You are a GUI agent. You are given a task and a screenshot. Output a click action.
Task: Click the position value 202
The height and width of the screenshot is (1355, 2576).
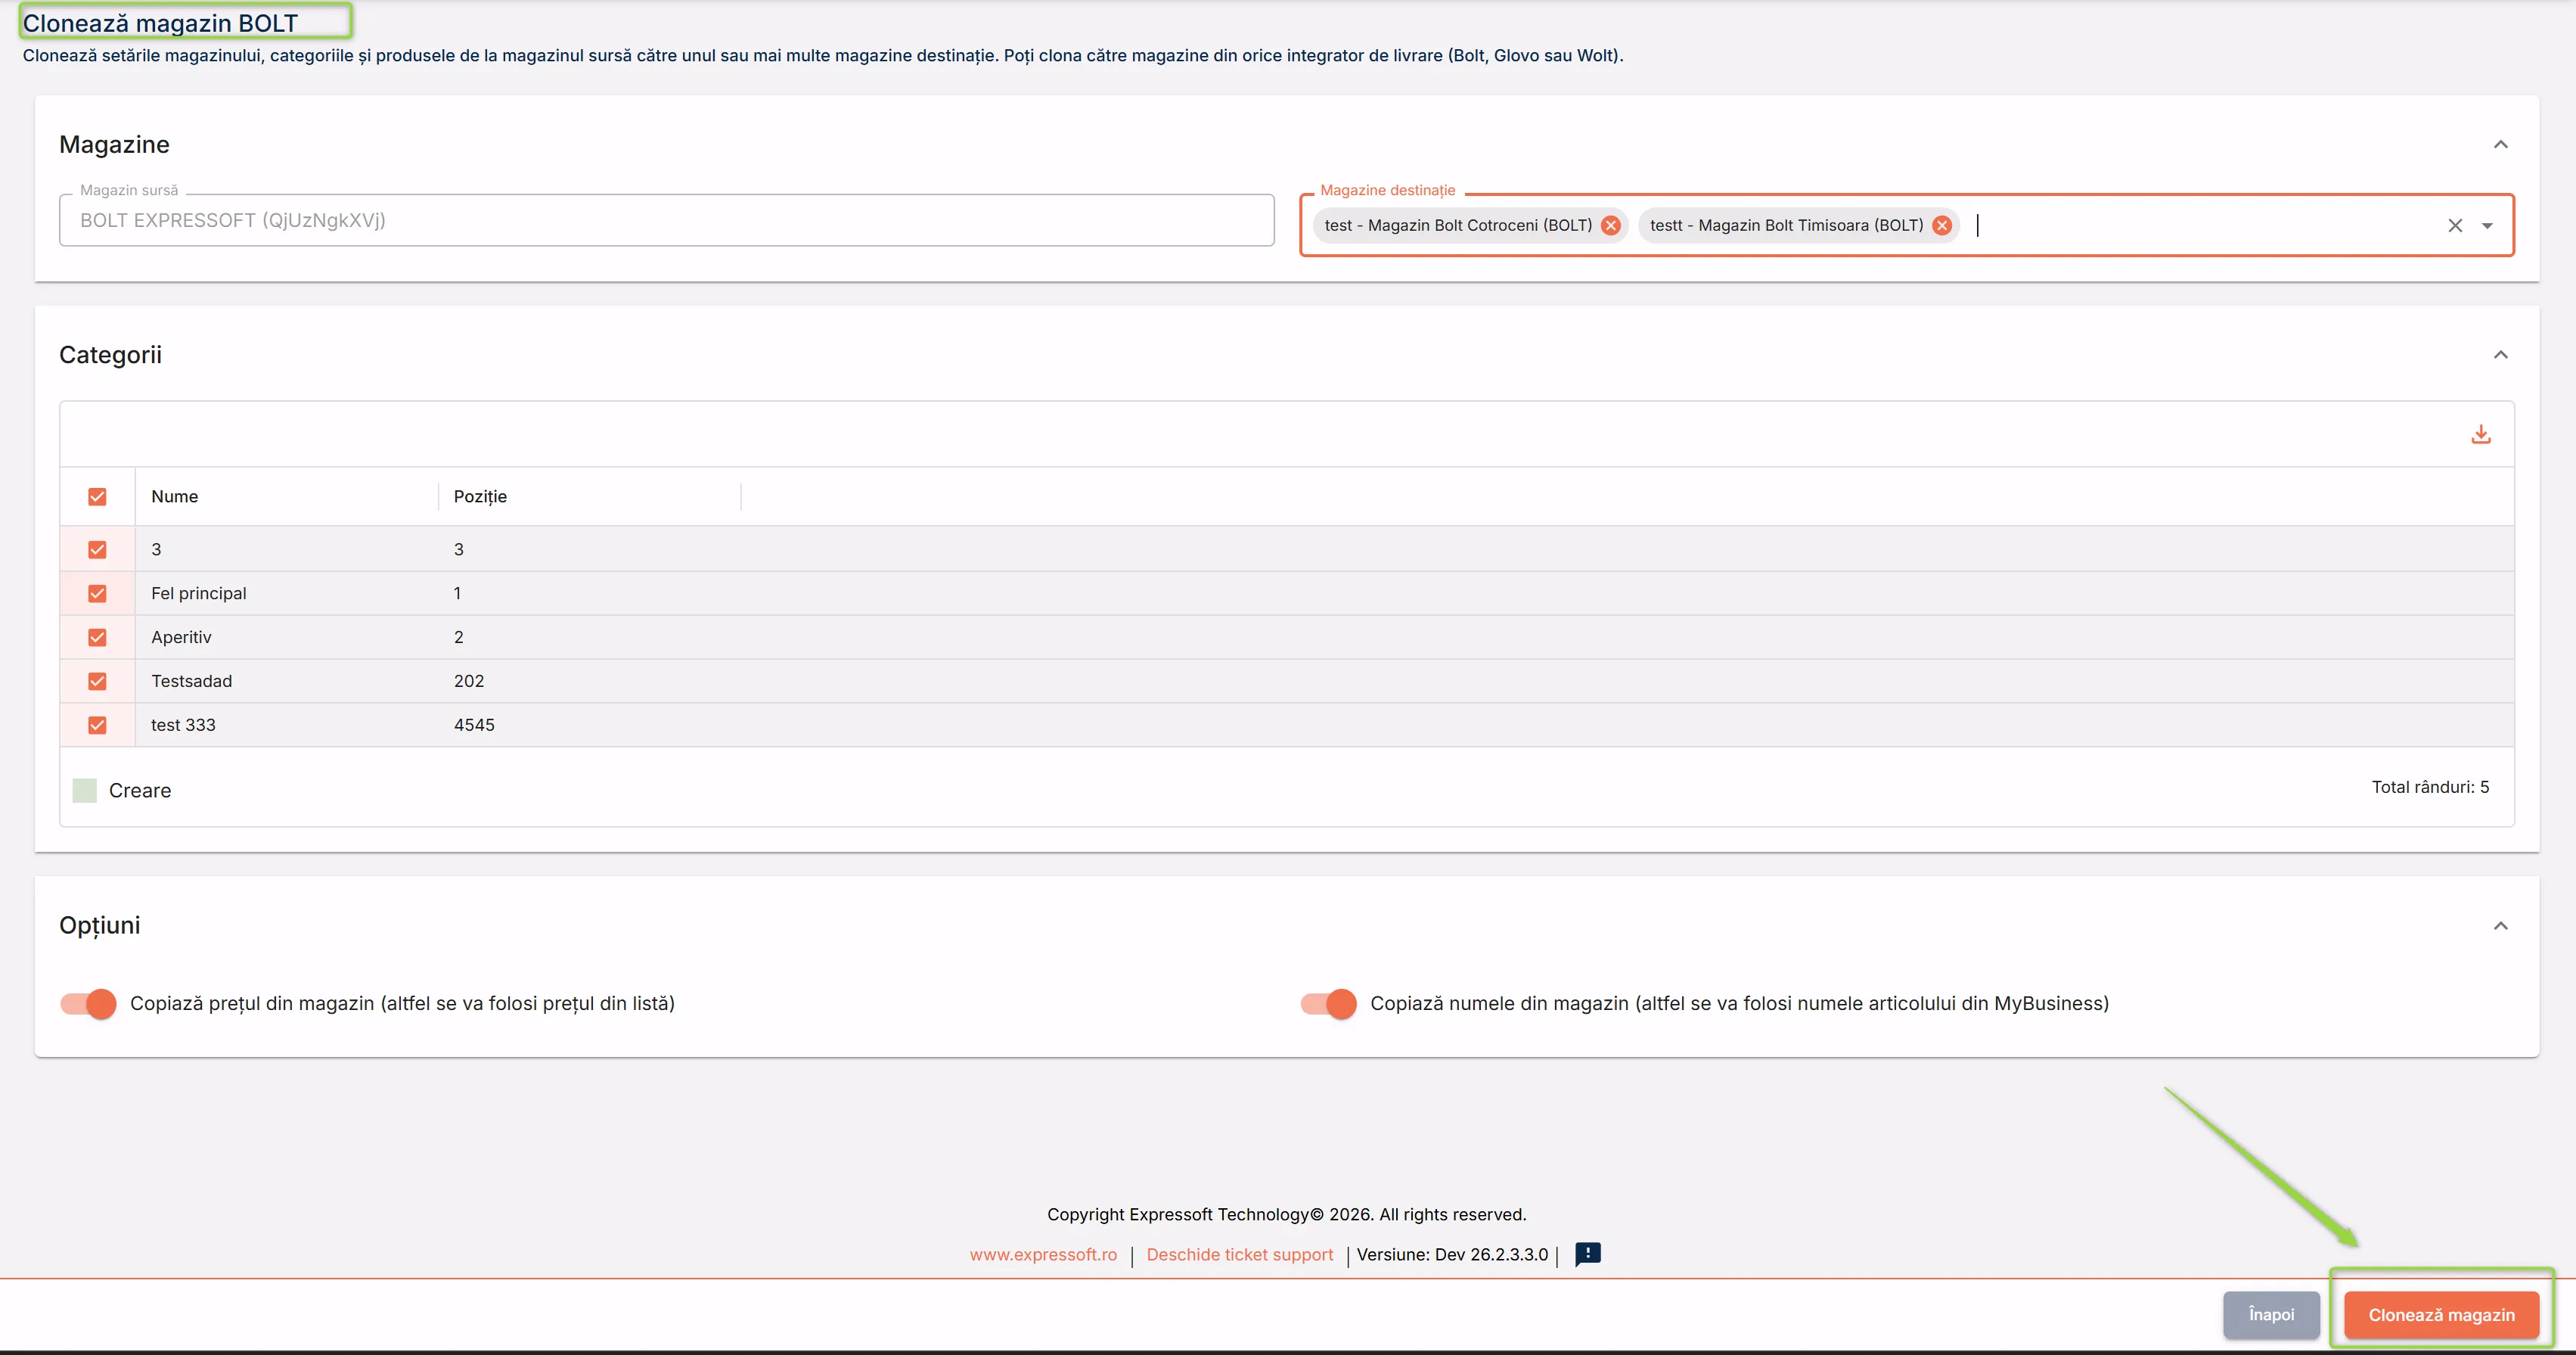tap(469, 681)
